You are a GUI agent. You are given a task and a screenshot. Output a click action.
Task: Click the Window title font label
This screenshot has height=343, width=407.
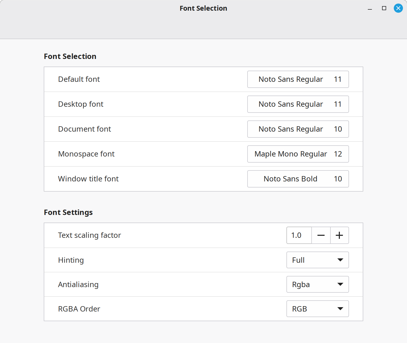88,179
